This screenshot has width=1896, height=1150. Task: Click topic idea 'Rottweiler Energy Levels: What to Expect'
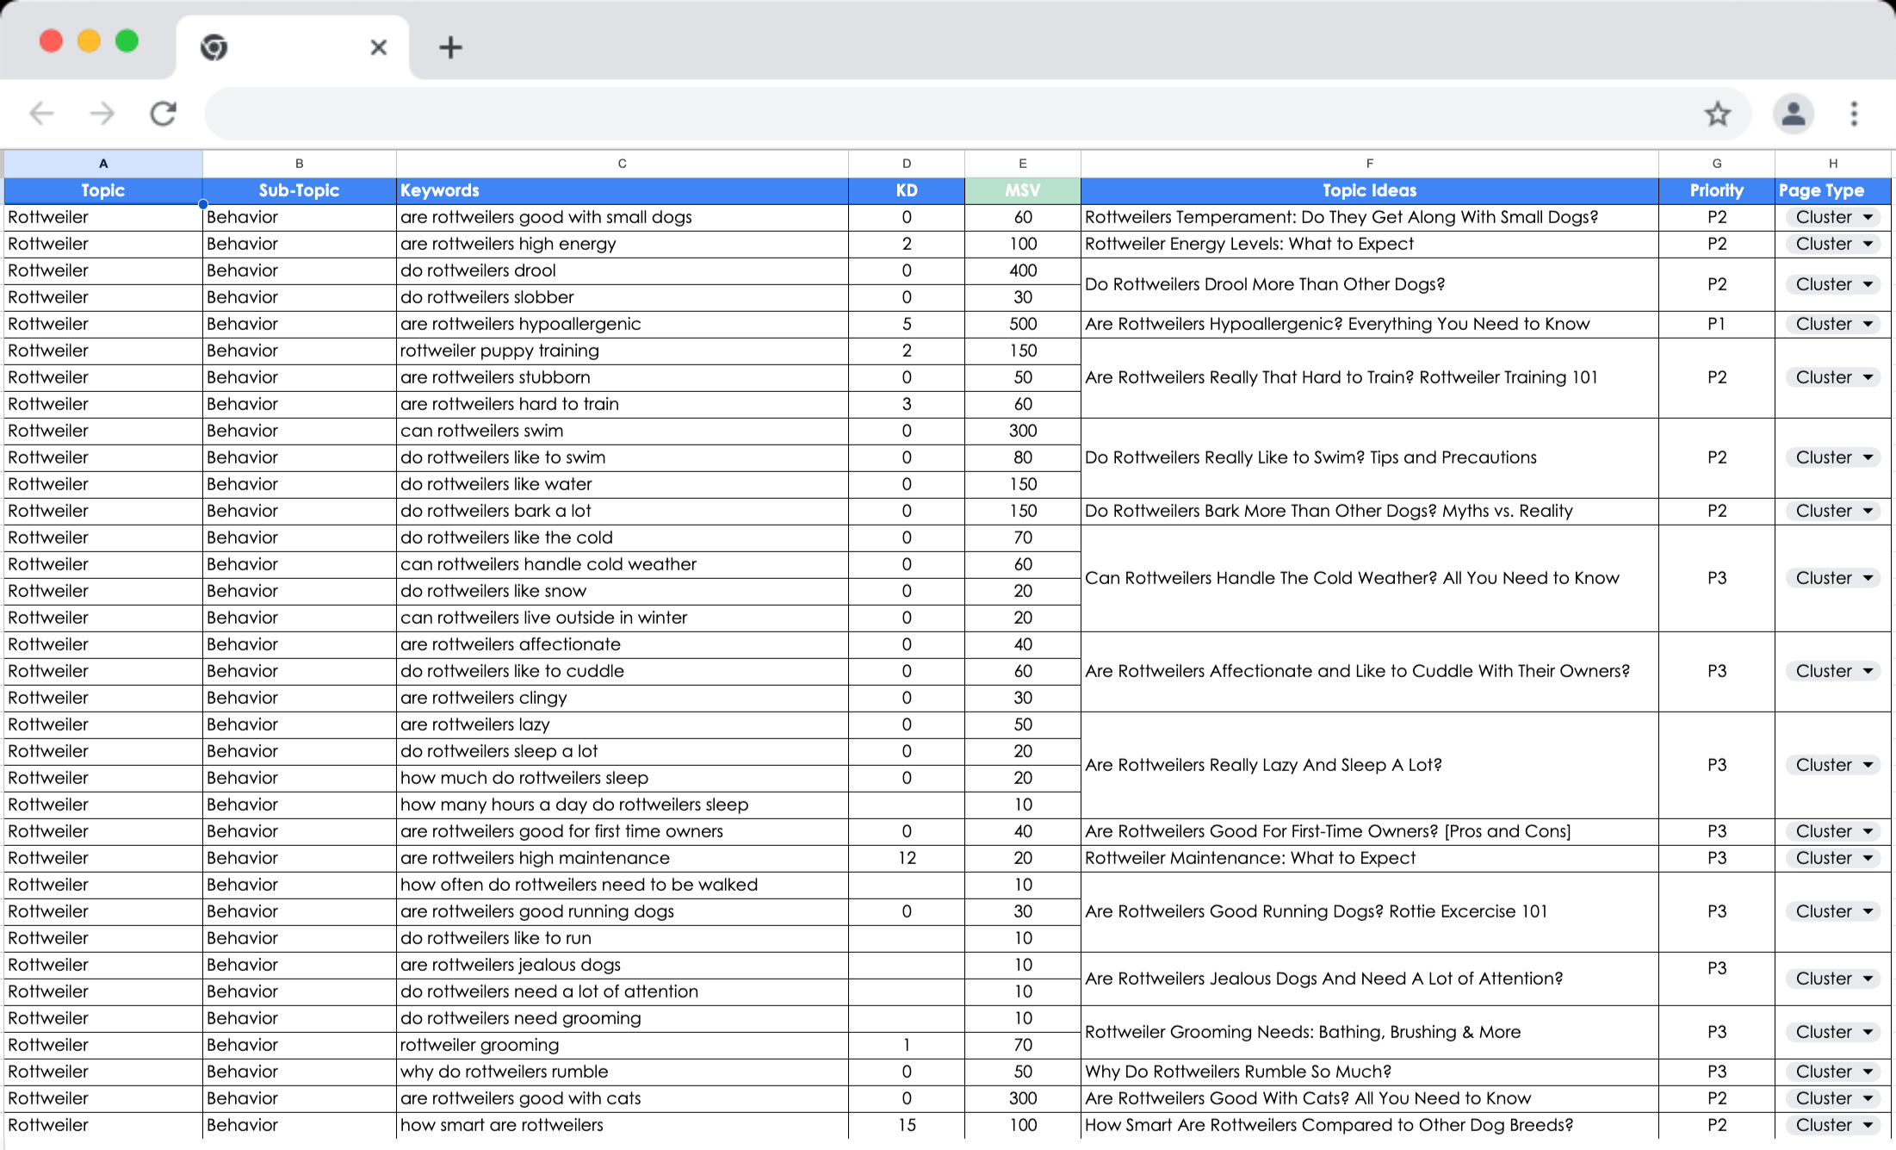click(x=1370, y=245)
